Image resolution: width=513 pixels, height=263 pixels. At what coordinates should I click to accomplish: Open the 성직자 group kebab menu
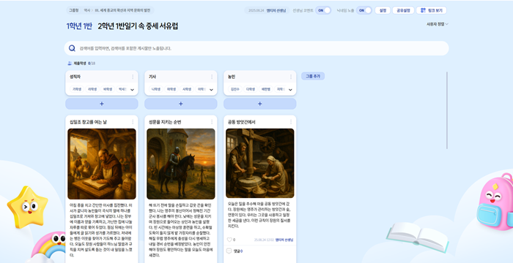point(133,77)
